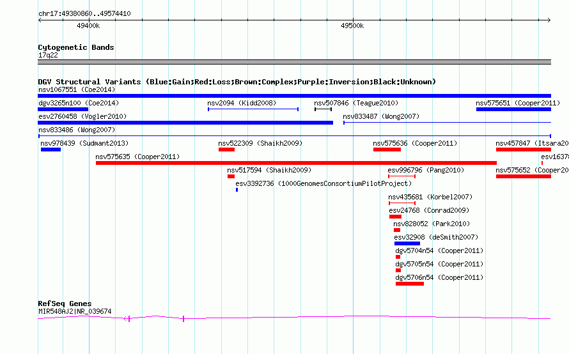Image resolution: width=569 pixels, height=354 pixels.
Task: Click the nsv457847 (Itsara) label
Action: coord(532,143)
